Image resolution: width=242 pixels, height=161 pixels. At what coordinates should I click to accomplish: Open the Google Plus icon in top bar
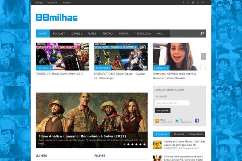click(188, 2)
